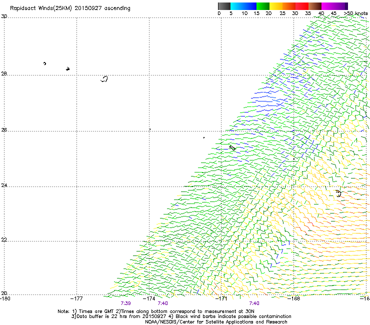370x325 pixels.
Task: Click the -168 longitude label
Action: coord(294,298)
